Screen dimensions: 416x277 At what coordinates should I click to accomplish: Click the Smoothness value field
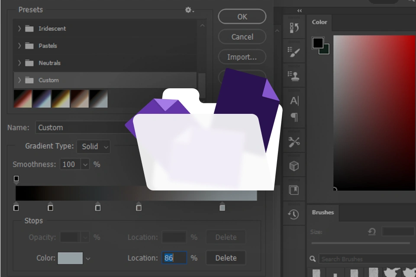point(71,164)
